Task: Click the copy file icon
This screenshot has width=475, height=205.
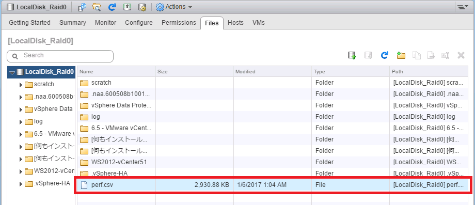Action: pyautogui.click(x=417, y=55)
